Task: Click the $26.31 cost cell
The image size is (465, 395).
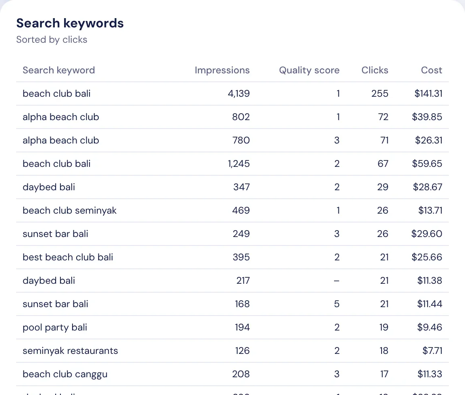Action: pos(428,140)
